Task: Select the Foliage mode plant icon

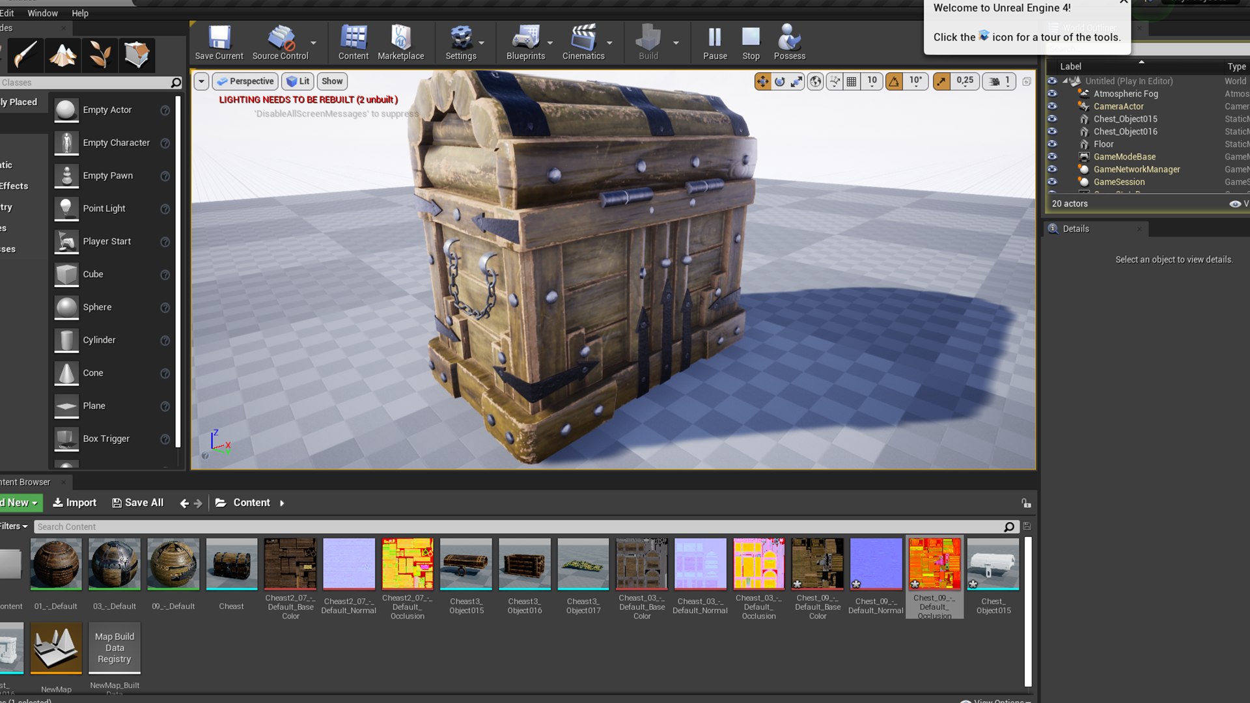Action: (x=100, y=55)
